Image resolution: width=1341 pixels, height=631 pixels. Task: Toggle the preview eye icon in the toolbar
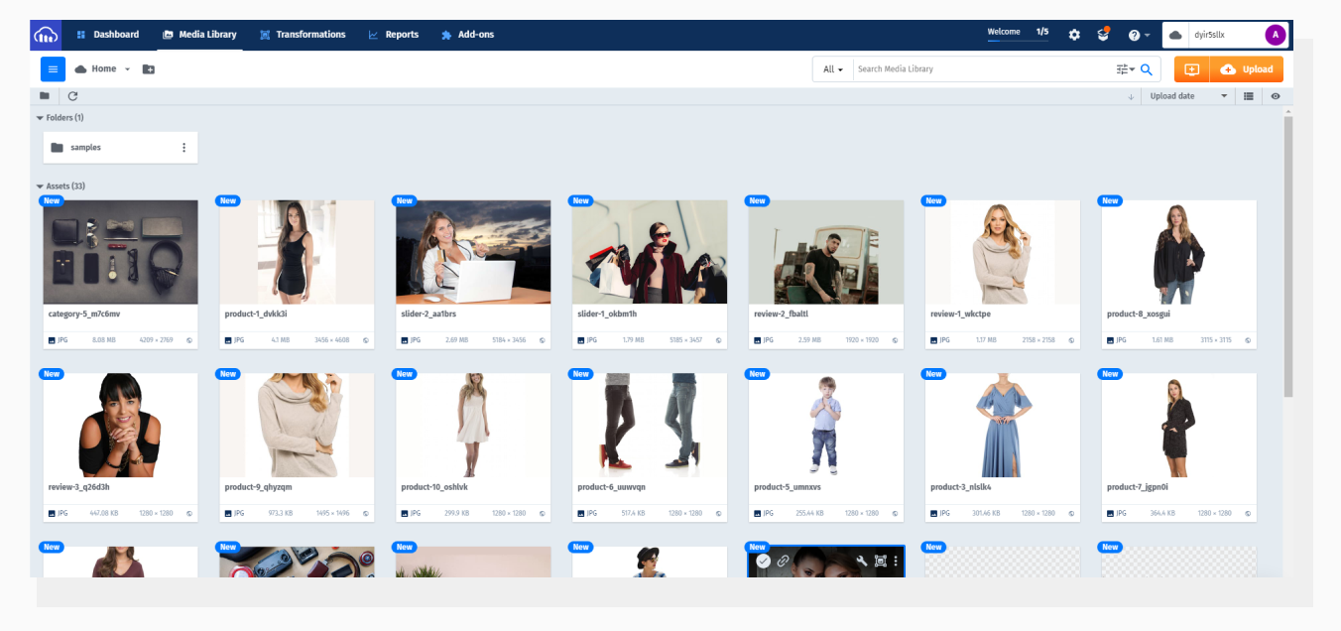[x=1275, y=96]
